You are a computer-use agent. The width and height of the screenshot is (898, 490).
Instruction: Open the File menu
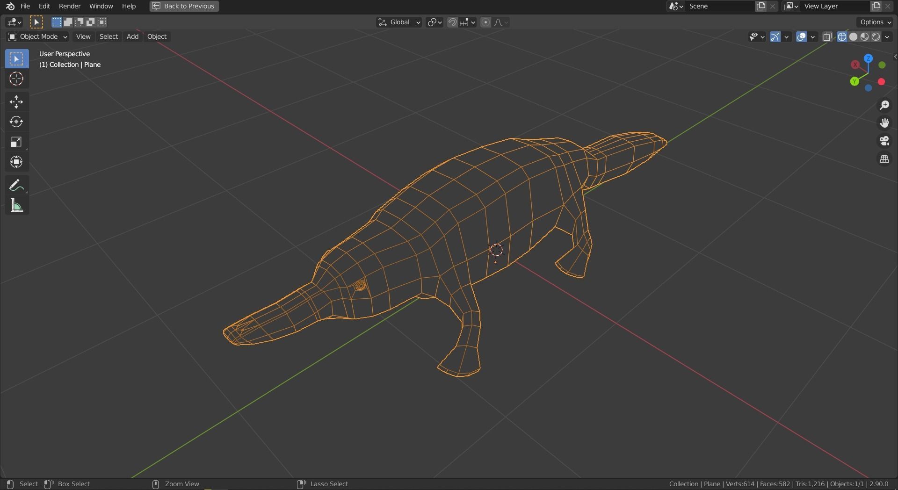[x=25, y=6]
